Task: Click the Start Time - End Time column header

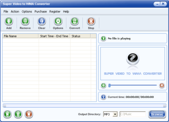Action: (x=54, y=36)
